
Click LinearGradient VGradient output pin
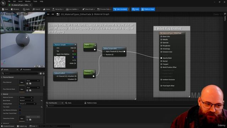(76, 79)
